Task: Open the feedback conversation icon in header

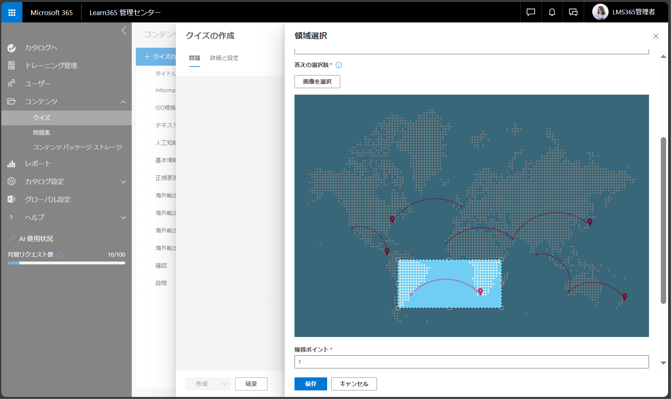Action: pyautogui.click(x=573, y=12)
